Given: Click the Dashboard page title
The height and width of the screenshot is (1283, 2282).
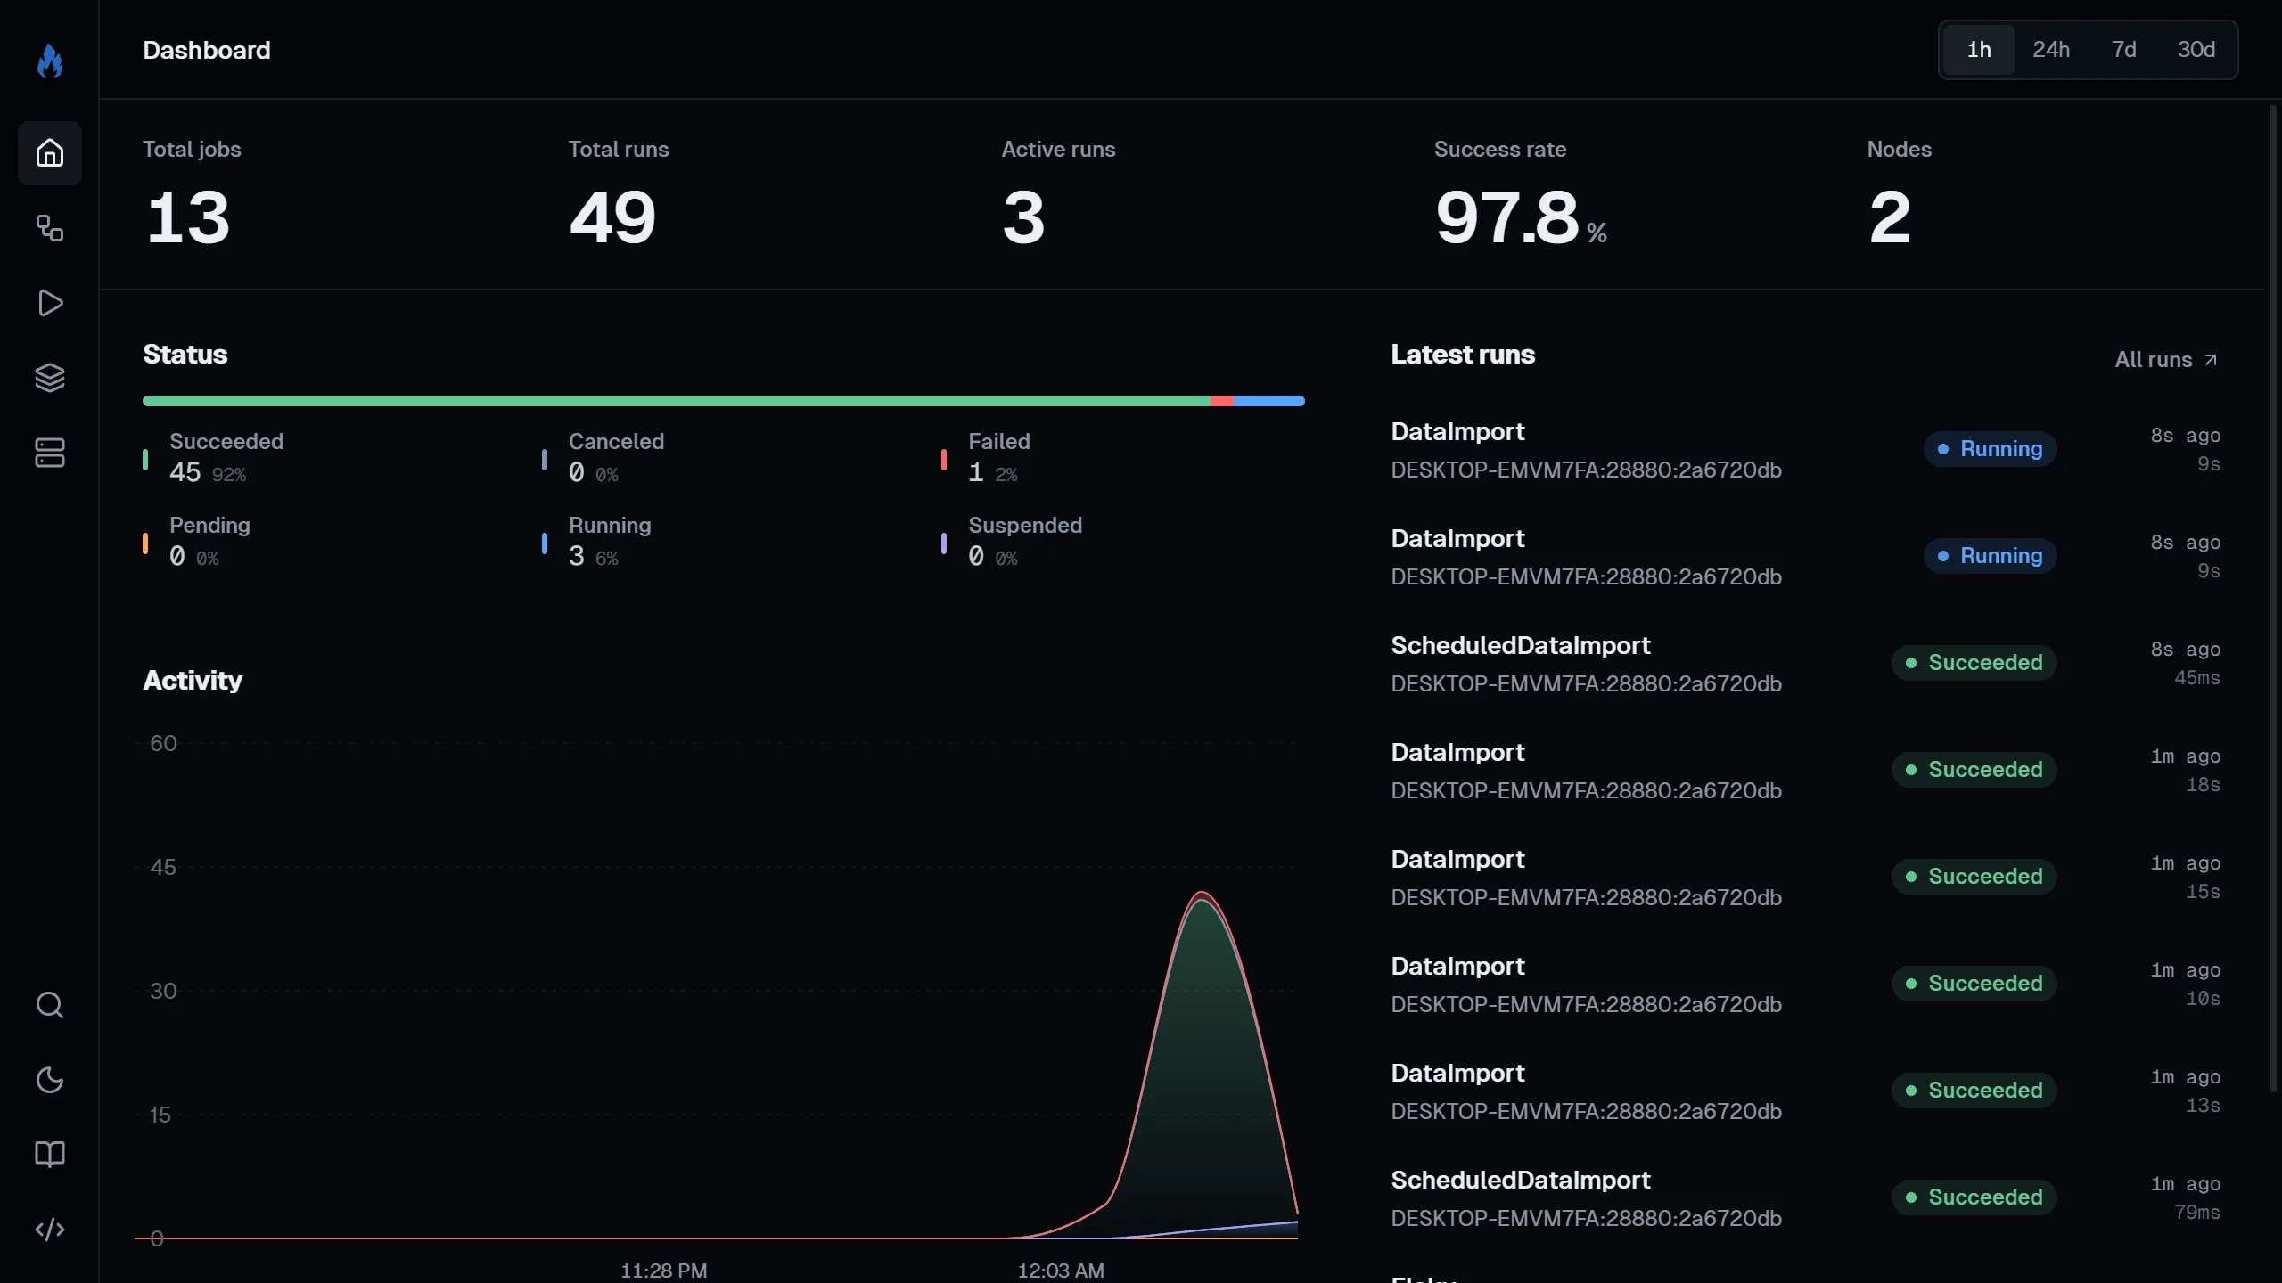Looking at the screenshot, I should 207,50.
